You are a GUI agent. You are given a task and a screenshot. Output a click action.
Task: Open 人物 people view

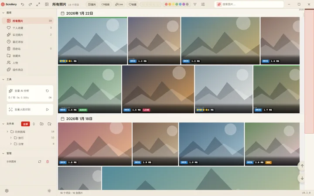click(x=27, y=63)
